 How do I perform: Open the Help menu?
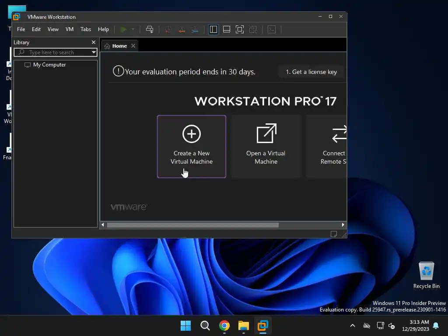(x=103, y=29)
